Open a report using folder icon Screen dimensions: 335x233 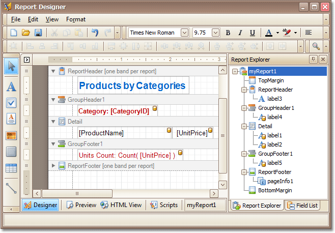pyautogui.click(x=26, y=33)
